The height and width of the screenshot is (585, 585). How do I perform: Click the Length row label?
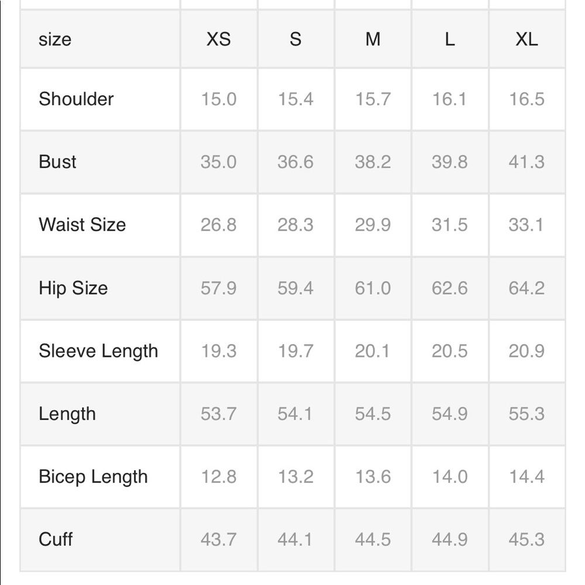coord(67,414)
